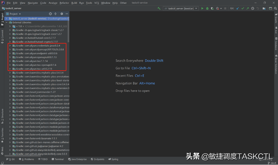Commit changes with the green checkmark icon
278x165 pixels.
pos(243,8)
